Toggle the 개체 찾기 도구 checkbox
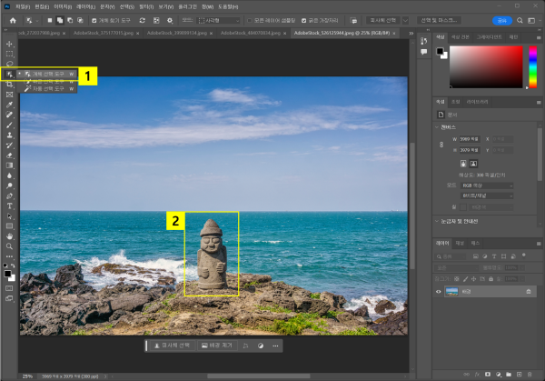The width and height of the screenshot is (545, 381). tap(94, 20)
